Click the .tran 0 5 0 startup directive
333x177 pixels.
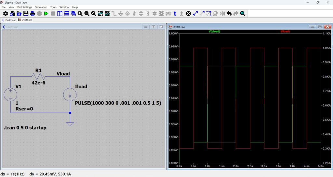tap(25, 128)
